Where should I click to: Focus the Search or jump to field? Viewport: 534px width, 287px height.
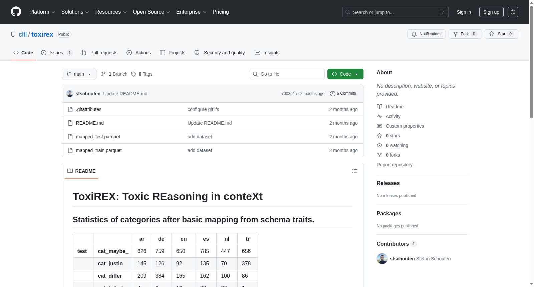click(x=395, y=12)
